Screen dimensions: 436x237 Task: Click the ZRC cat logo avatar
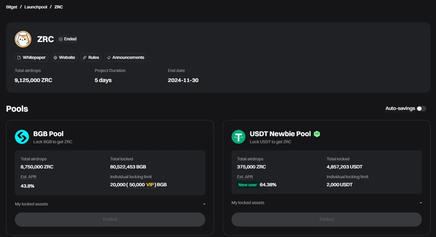[23, 39]
